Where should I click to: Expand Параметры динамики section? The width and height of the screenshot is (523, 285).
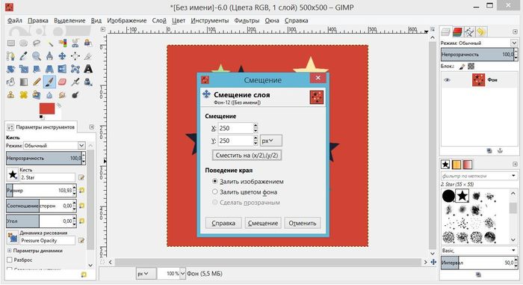9,251
